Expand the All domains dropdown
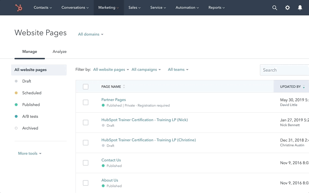 [91, 34]
